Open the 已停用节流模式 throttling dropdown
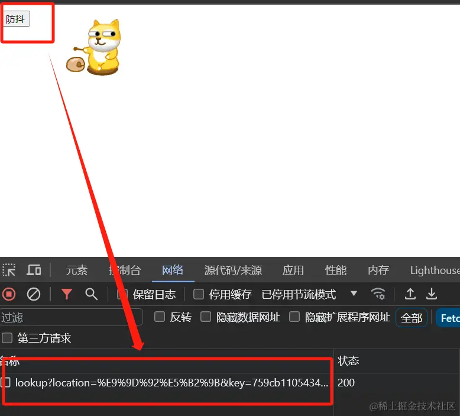Image resolution: width=460 pixels, height=416 pixels. point(309,294)
